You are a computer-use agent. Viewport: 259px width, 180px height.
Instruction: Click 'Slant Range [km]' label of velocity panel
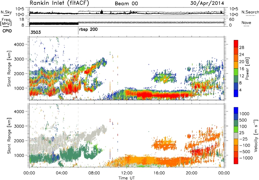tap(9, 135)
